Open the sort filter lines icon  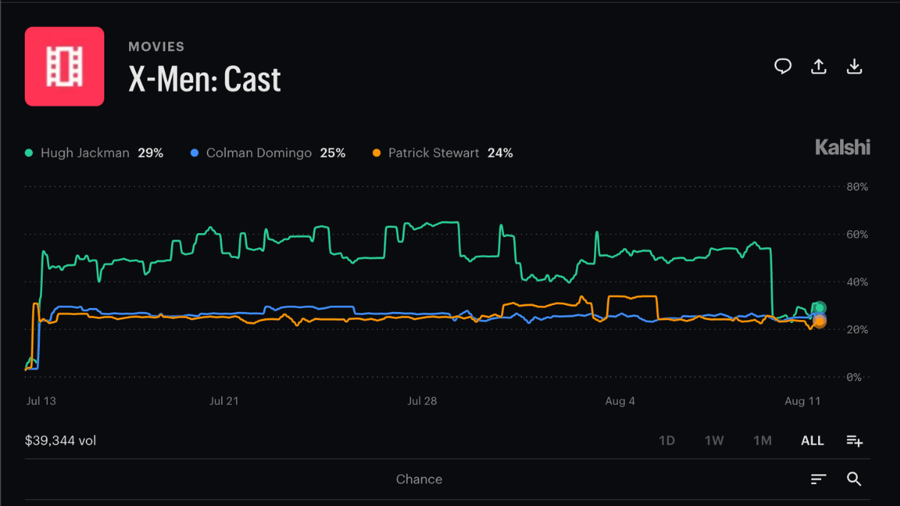pos(818,479)
